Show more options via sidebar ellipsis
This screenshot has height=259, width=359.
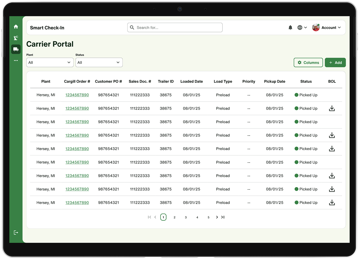point(16,61)
